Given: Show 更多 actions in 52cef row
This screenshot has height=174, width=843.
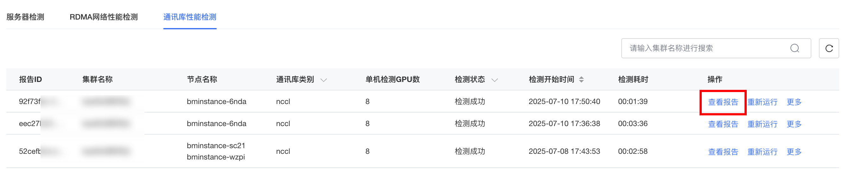Looking at the screenshot, I should [x=794, y=152].
